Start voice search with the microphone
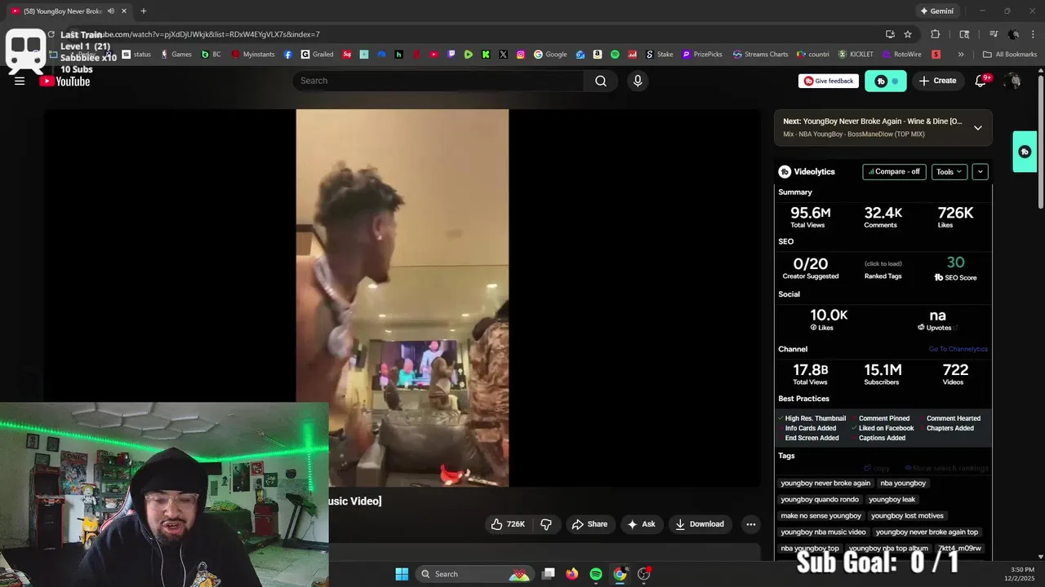Viewport: 1045px width, 587px height. (x=638, y=81)
